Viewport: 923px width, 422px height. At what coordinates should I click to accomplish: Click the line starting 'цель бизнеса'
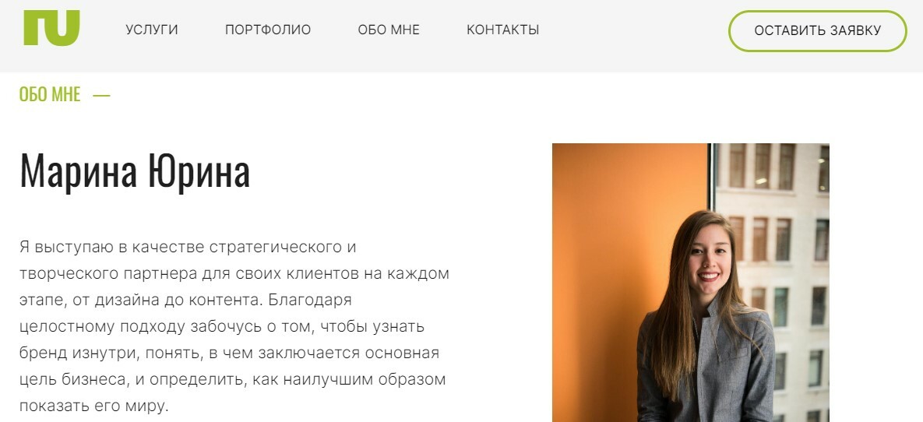[233, 380]
